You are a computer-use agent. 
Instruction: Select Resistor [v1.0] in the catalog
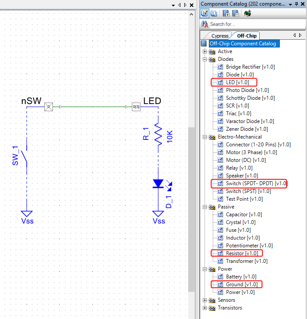(x=242, y=253)
